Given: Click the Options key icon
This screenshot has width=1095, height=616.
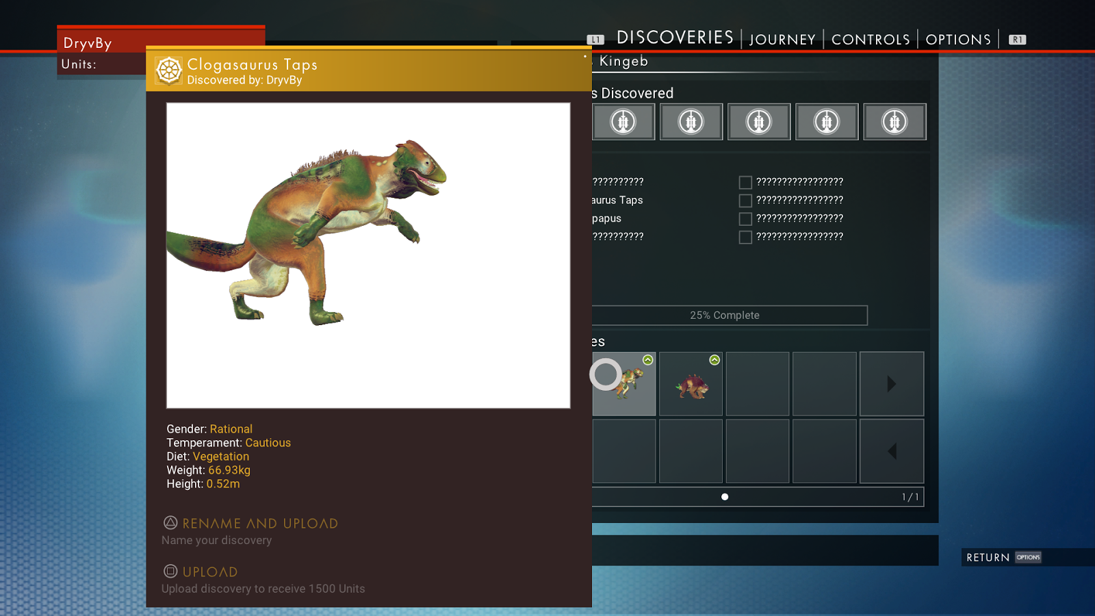Looking at the screenshot, I should pyautogui.click(x=1028, y=557).
